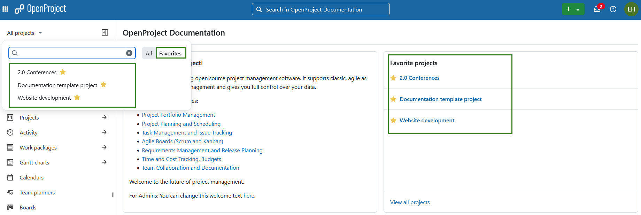Expand the Activity submenu arrow

point(104,132)
